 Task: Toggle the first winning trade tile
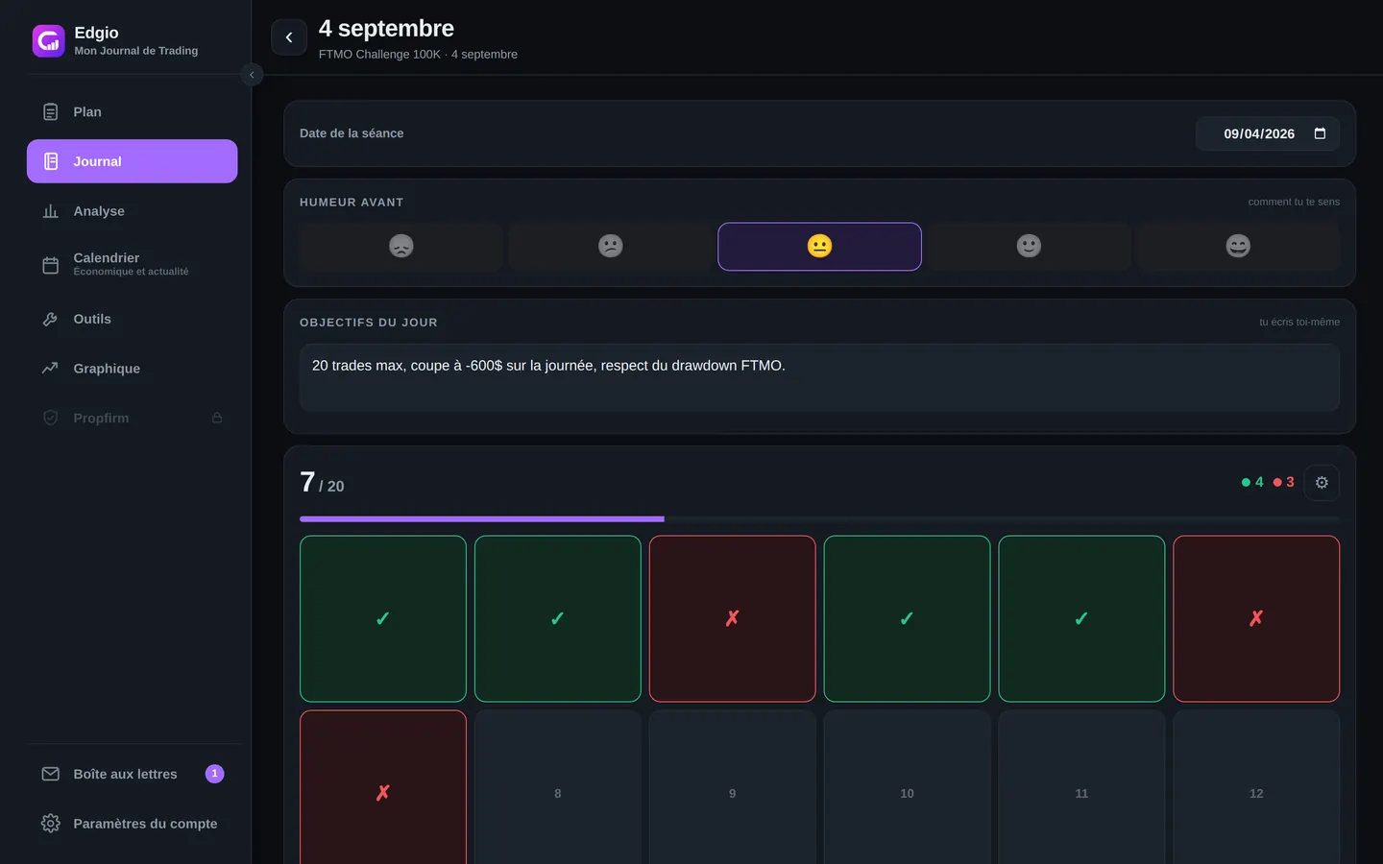383,619
